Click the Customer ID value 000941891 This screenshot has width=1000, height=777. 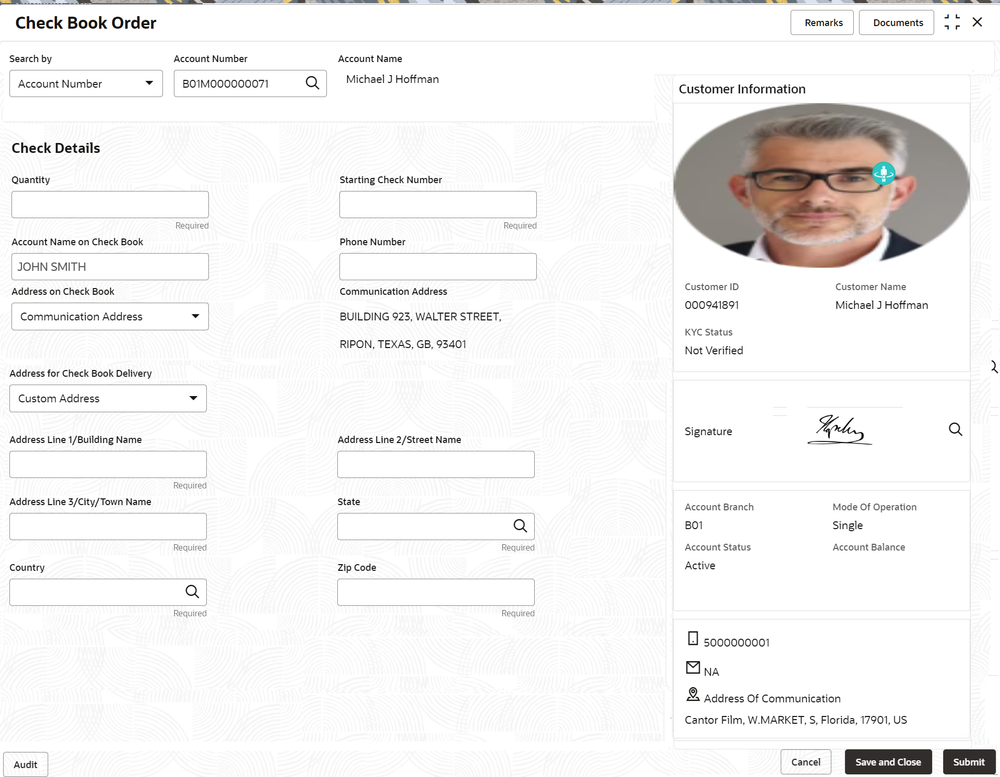[x=712, y=305]
